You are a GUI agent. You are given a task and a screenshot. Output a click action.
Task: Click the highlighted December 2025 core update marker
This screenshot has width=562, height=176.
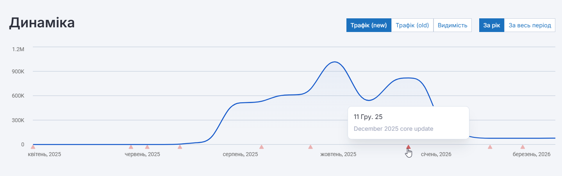click(x=409, y=147)
